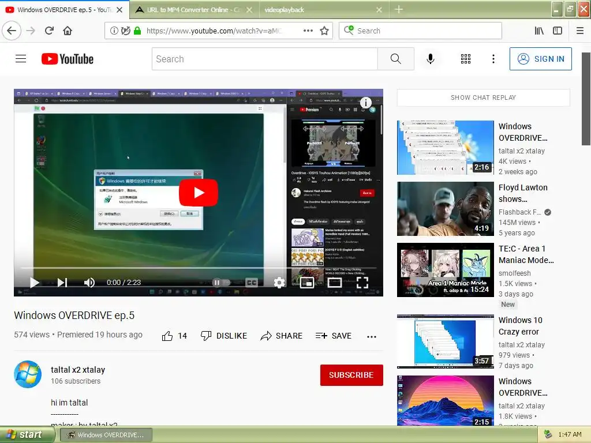Expand SHOW CHAT REPLAY

click(x=483, y=97)
